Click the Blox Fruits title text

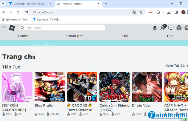(44, 106)
